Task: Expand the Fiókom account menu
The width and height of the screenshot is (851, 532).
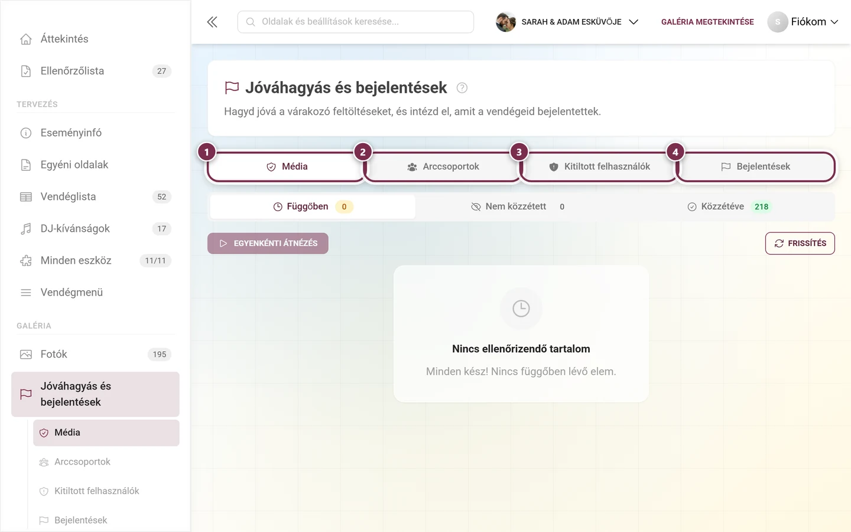Action: [x=803, y=22]
